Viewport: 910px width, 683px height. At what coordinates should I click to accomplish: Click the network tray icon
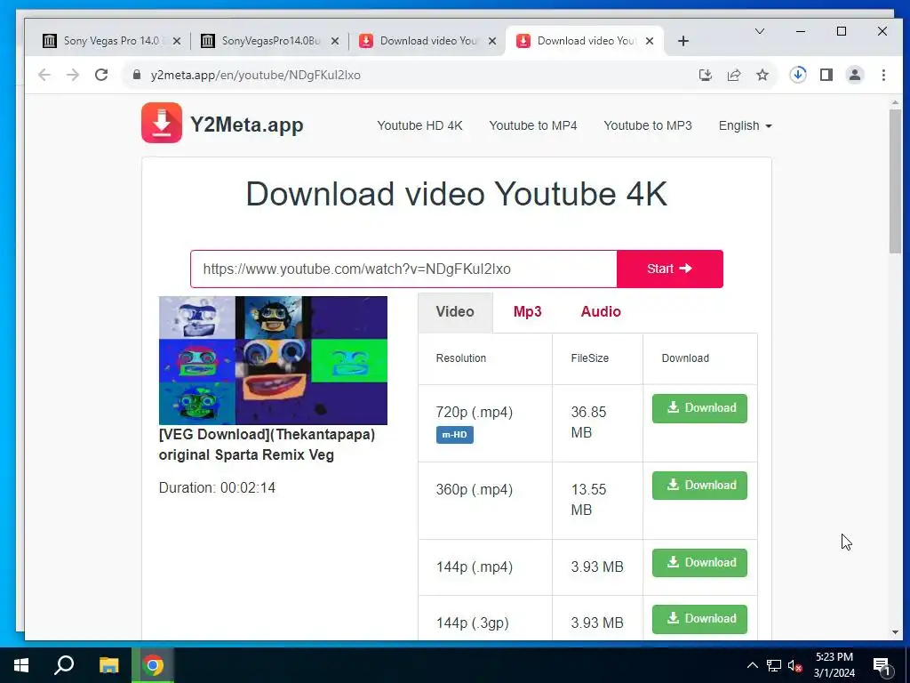(774, 665)
